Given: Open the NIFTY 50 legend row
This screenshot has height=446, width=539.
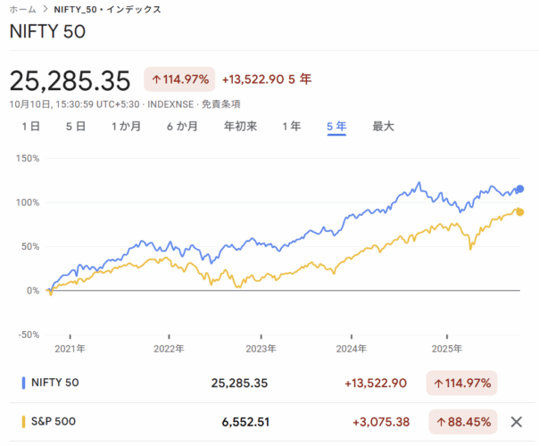Looking at the screenshot, I should pyautogui.click(x=134, y=383).
